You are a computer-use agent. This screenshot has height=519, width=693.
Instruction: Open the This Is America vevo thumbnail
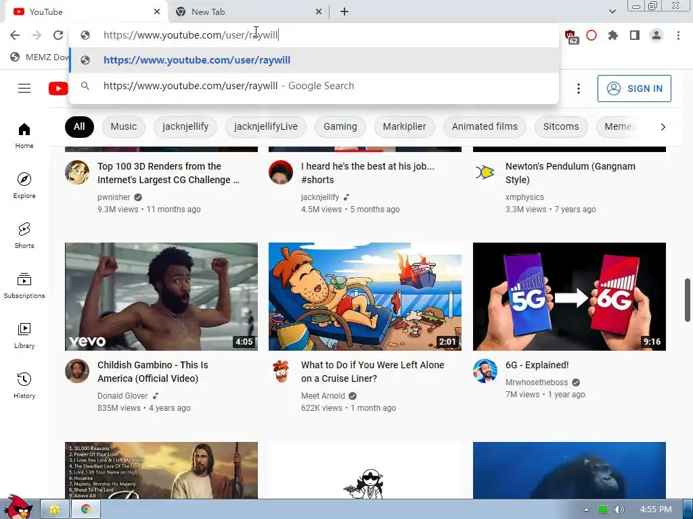(x=161, y=297)
